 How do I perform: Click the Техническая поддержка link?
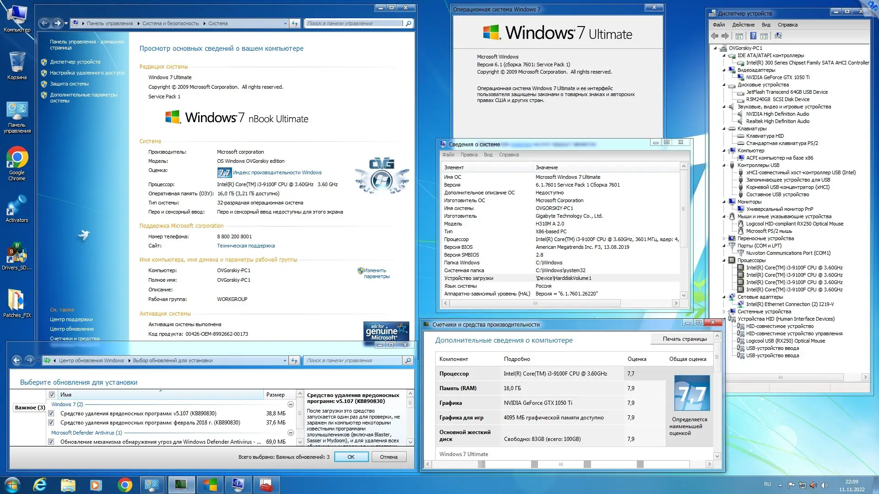pos(246,246)
